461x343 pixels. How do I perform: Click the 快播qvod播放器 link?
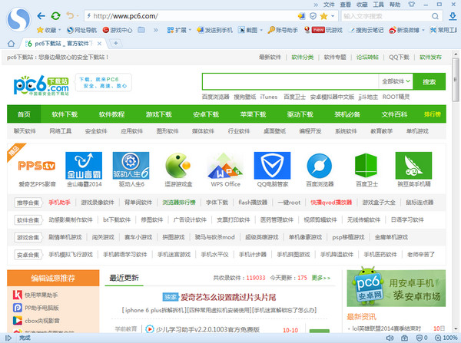point(331,203)
